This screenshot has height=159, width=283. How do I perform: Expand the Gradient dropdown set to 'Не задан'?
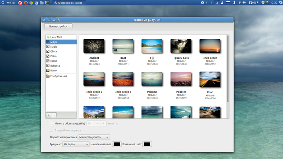pos(76,144)
